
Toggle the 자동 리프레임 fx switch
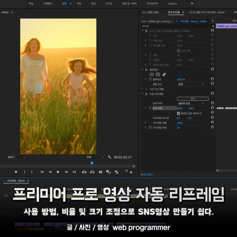click(146, 94)
